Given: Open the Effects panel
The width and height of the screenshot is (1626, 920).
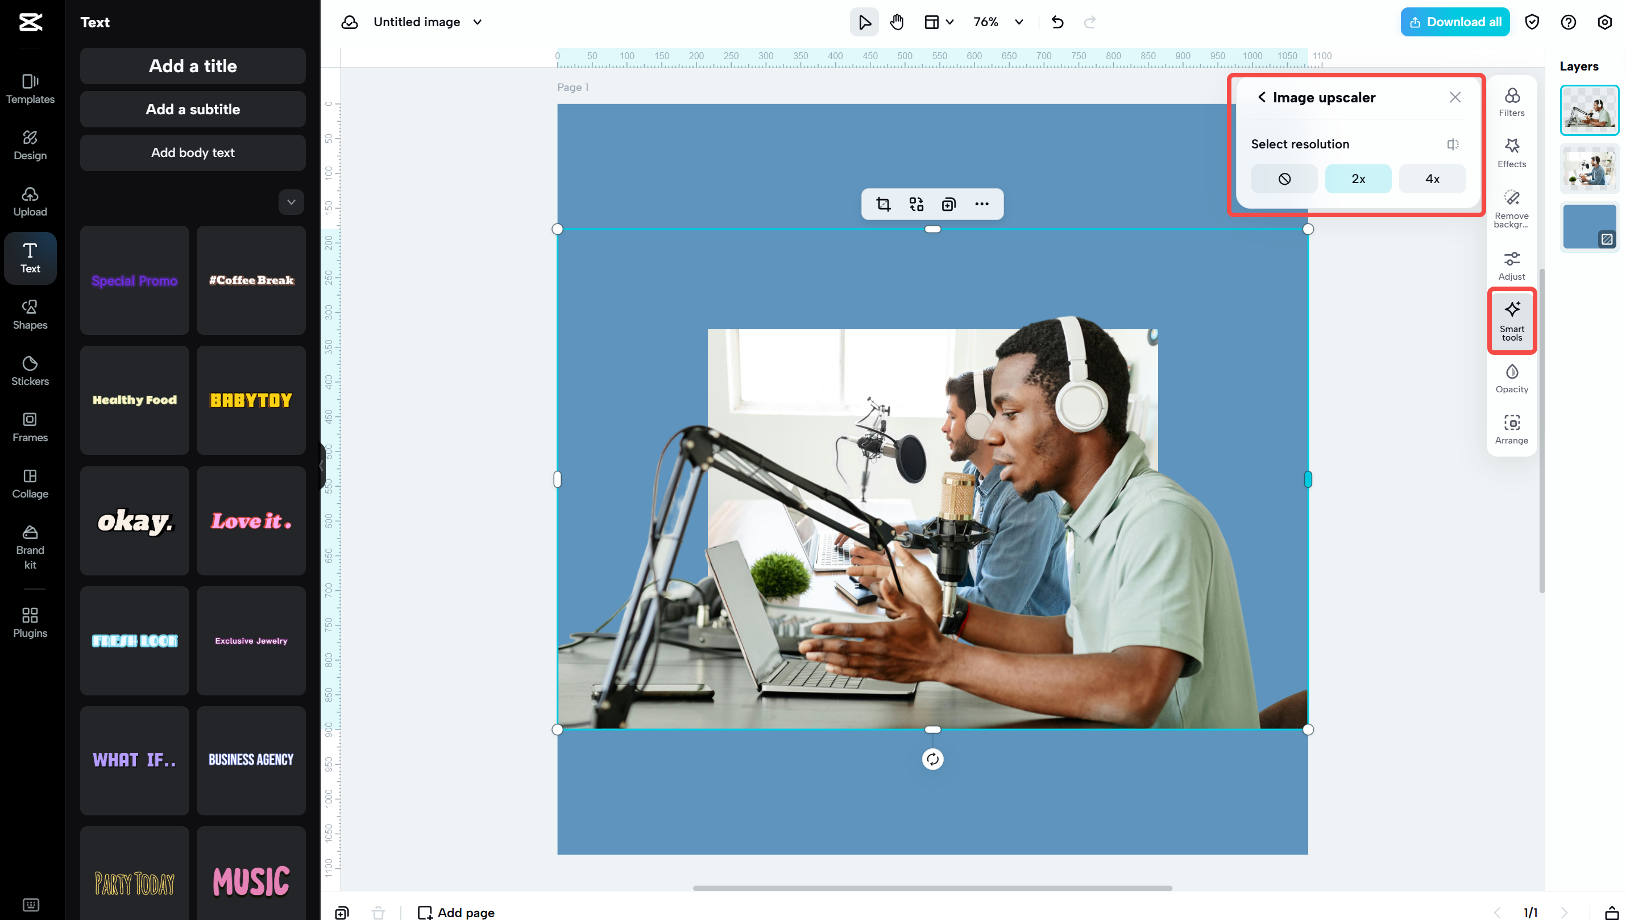Looking at the screenshot, I should point(1512,153).
